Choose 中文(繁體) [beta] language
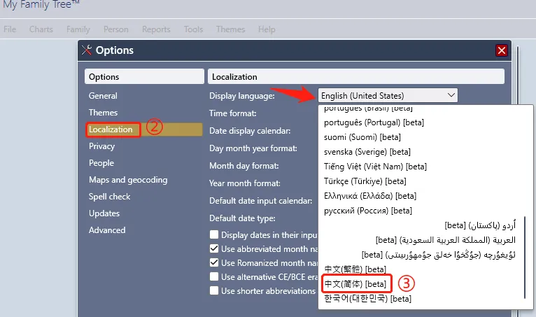536x317 pixels. tap(355, 269)
